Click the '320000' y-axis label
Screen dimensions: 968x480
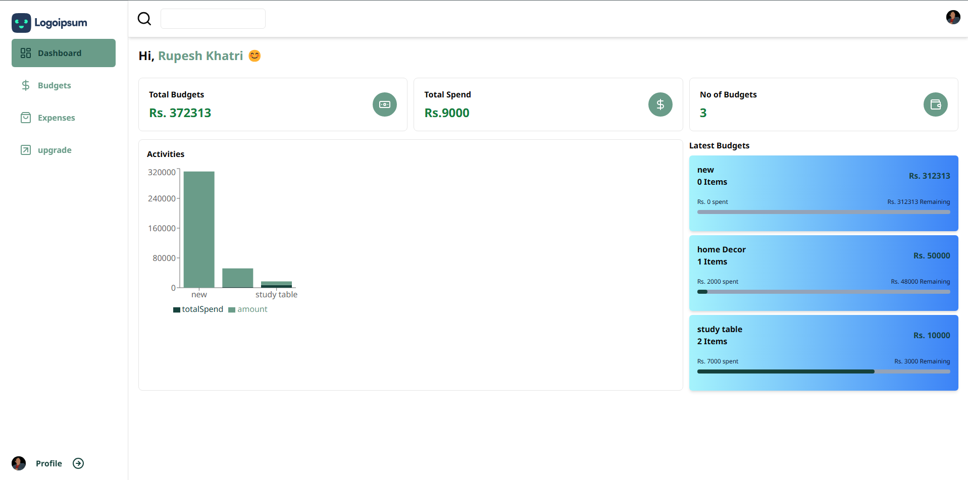pyautogui.click(x=162, y=172)
